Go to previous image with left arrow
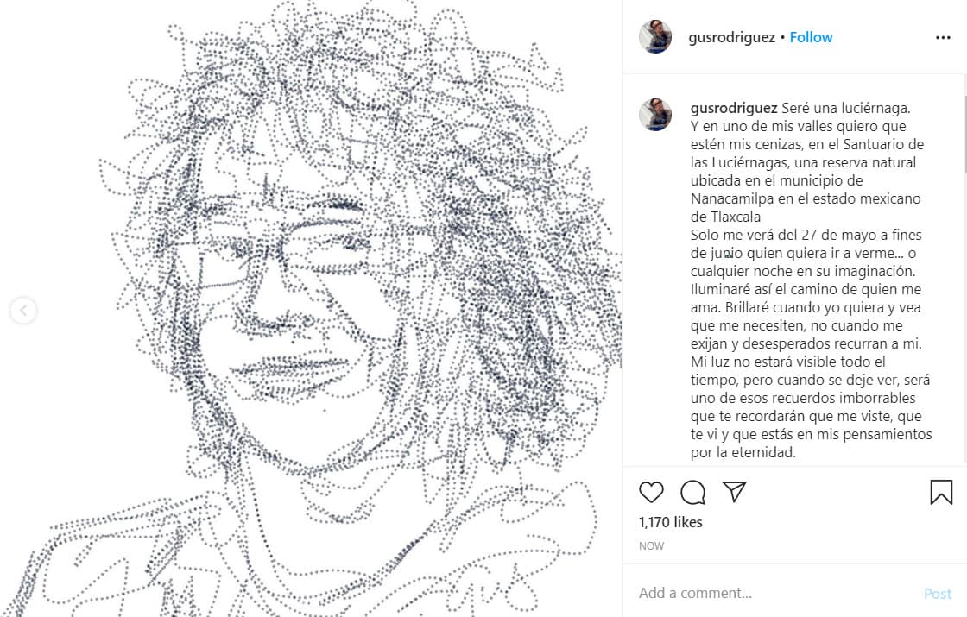967x617 pixels. tap(23, 310)
